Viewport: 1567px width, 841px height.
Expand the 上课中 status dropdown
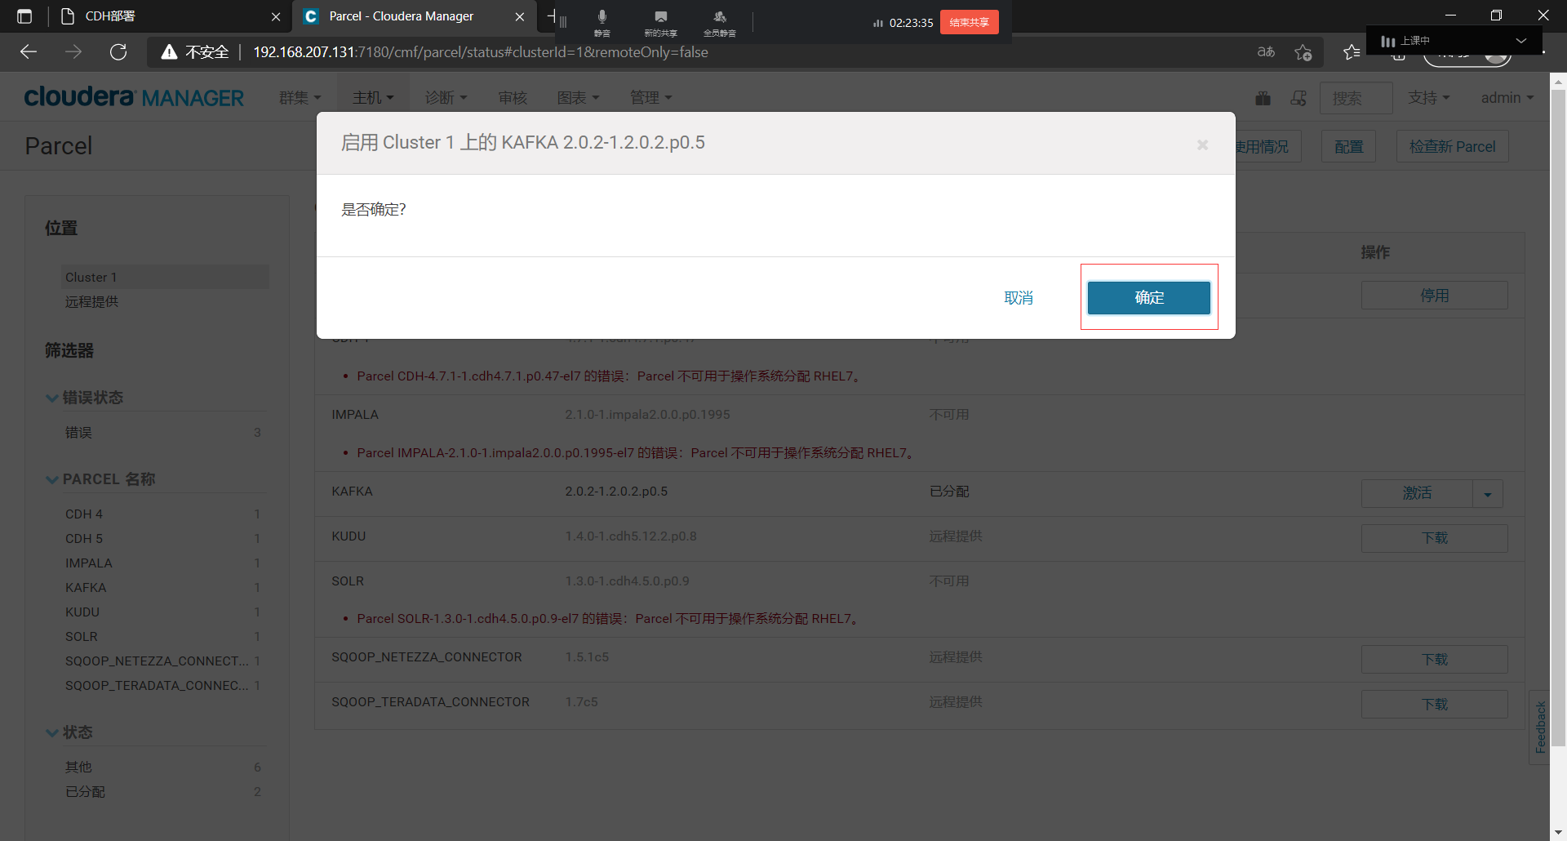pyautogui.click(x=1521, y=41)
